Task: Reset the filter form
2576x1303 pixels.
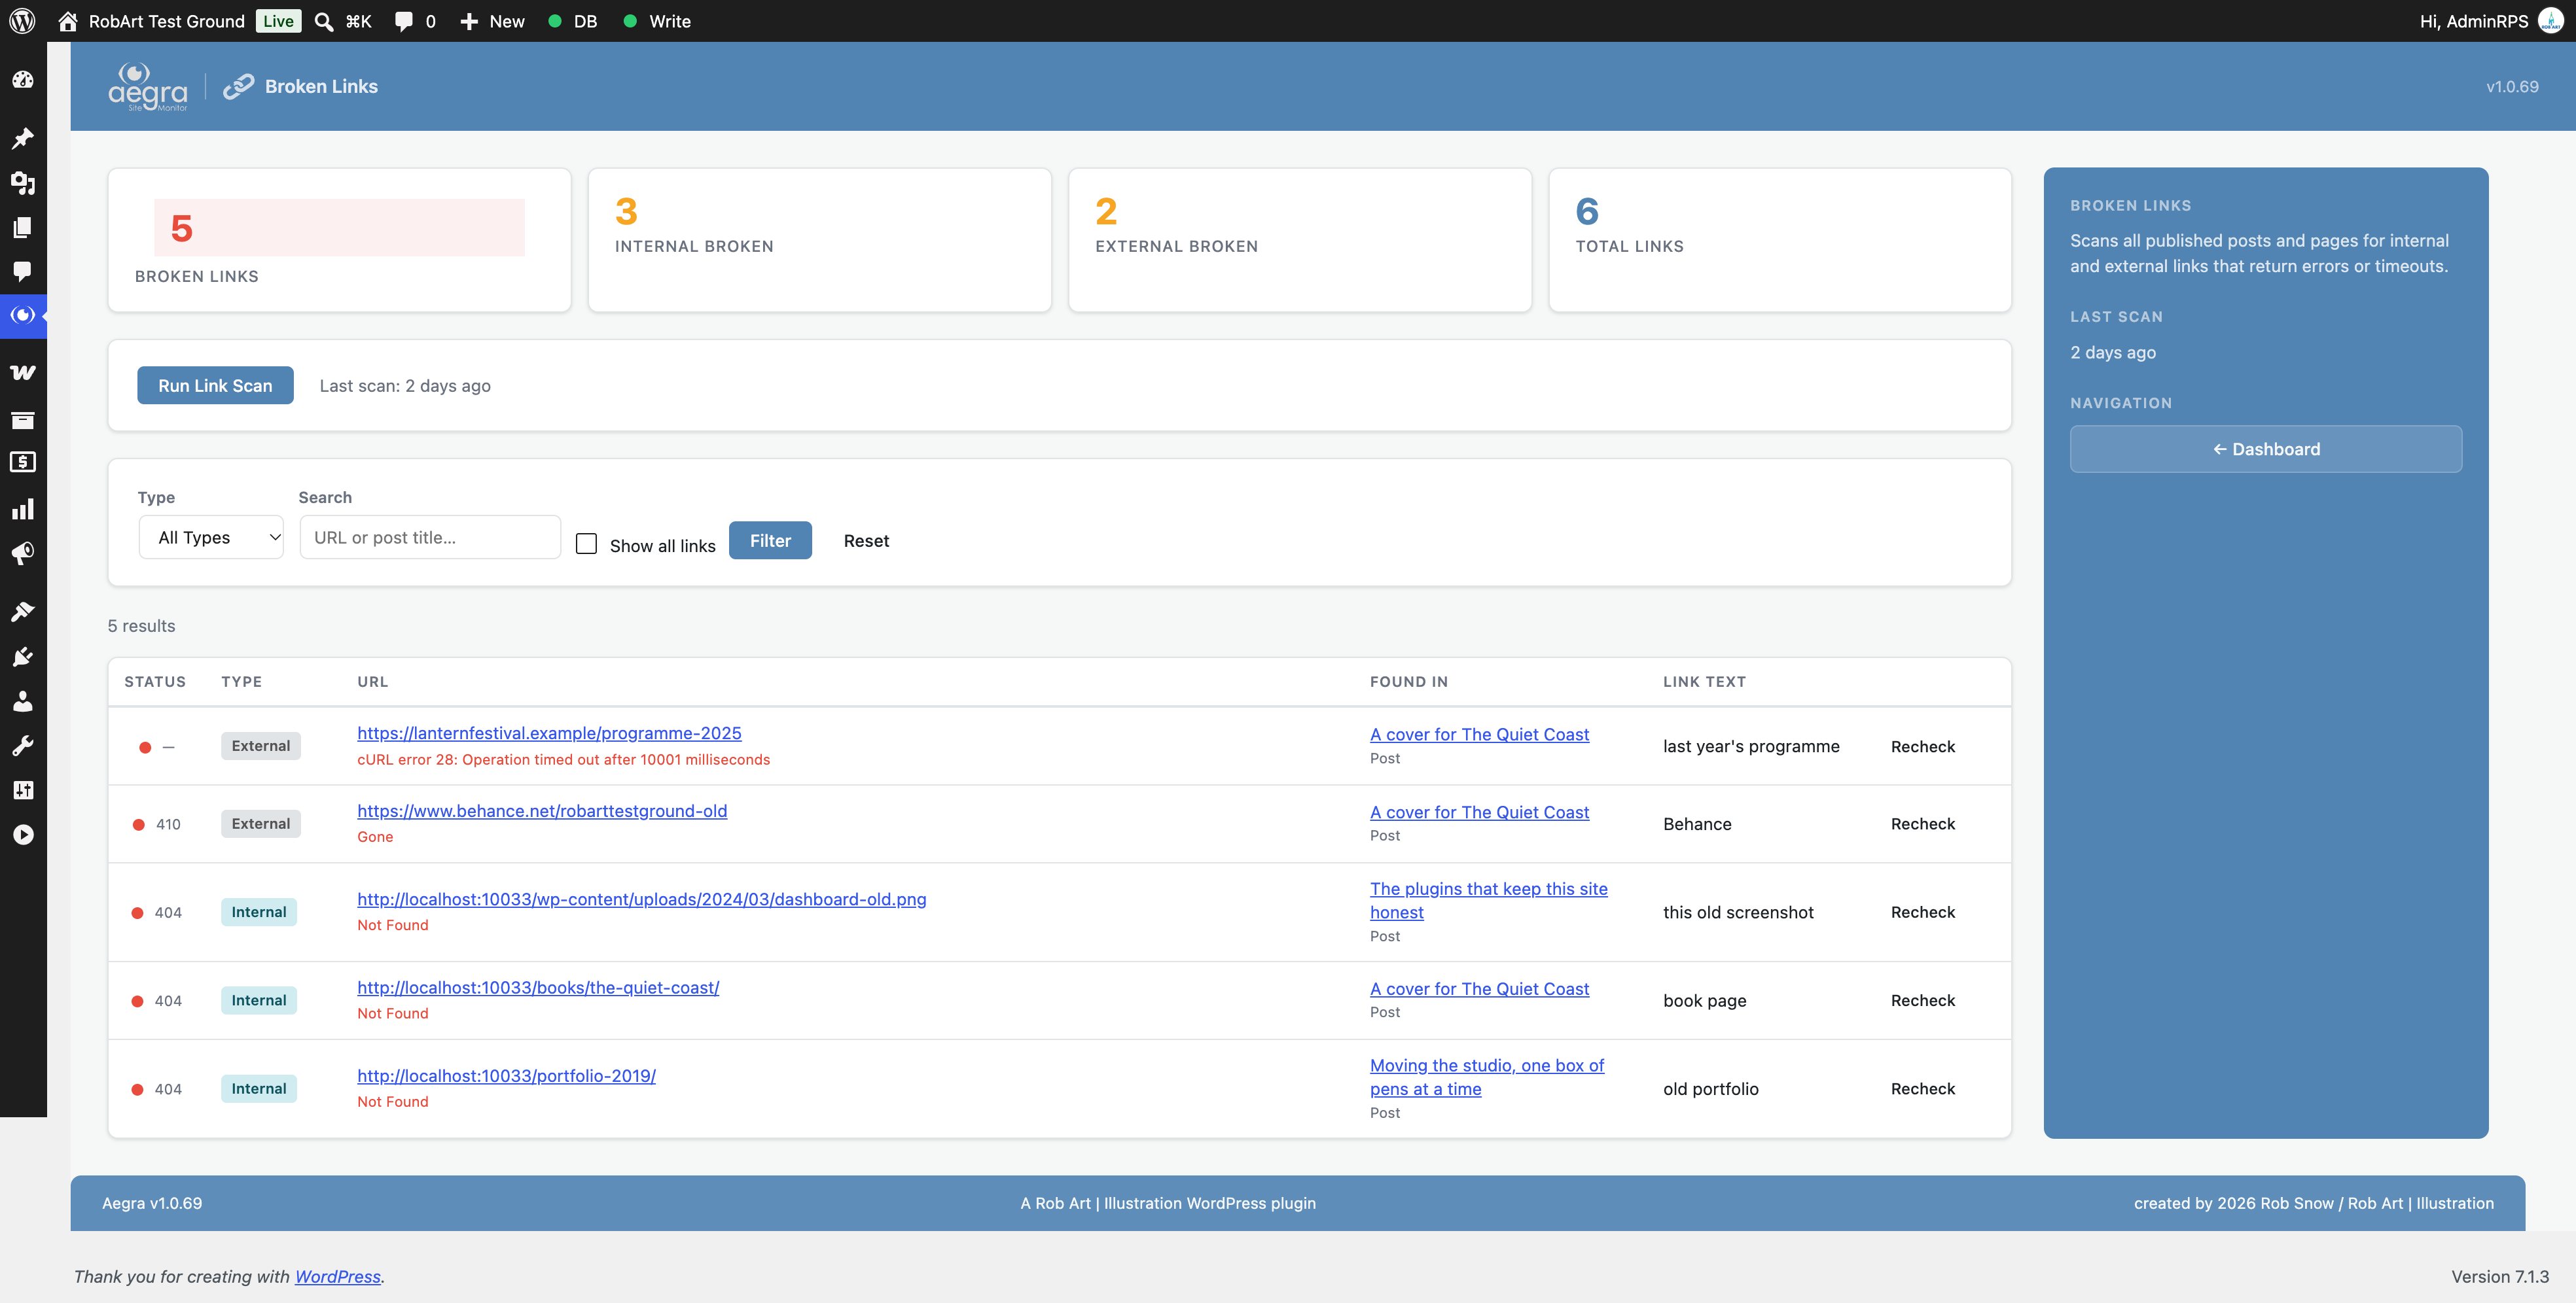Action: 866,540
